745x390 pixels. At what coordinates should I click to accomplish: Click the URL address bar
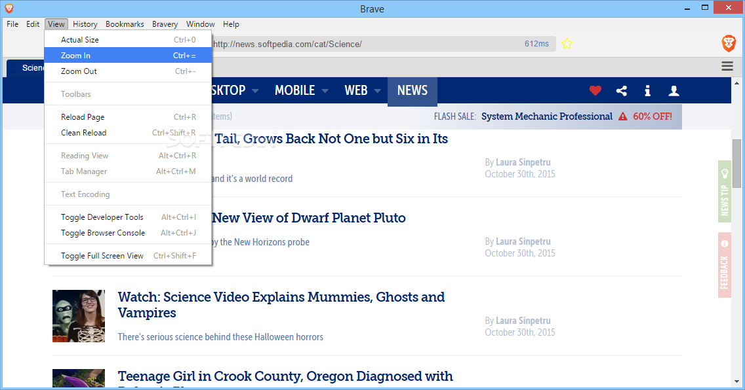click(384, 44)
